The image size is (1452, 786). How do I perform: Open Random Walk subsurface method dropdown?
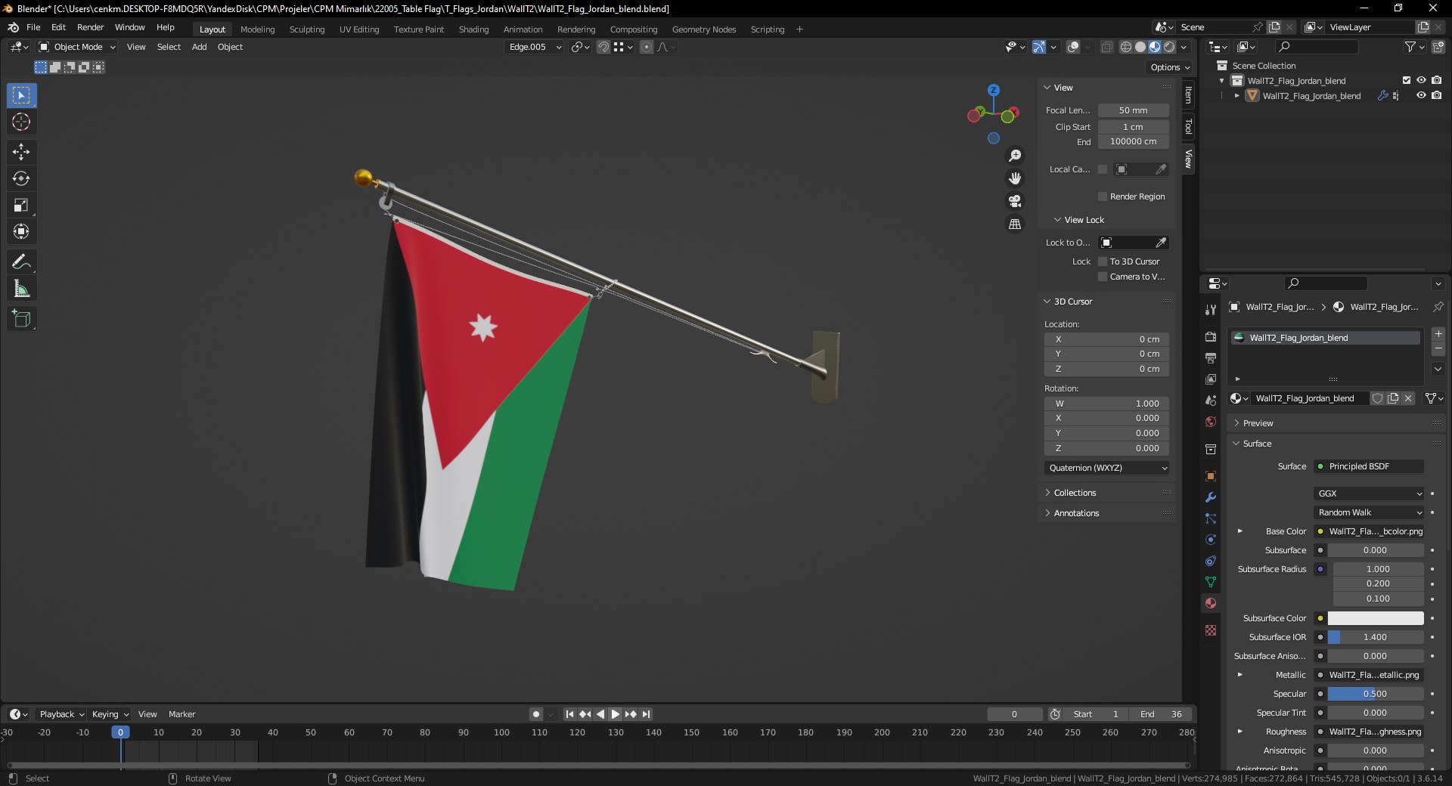(1370, 512)
